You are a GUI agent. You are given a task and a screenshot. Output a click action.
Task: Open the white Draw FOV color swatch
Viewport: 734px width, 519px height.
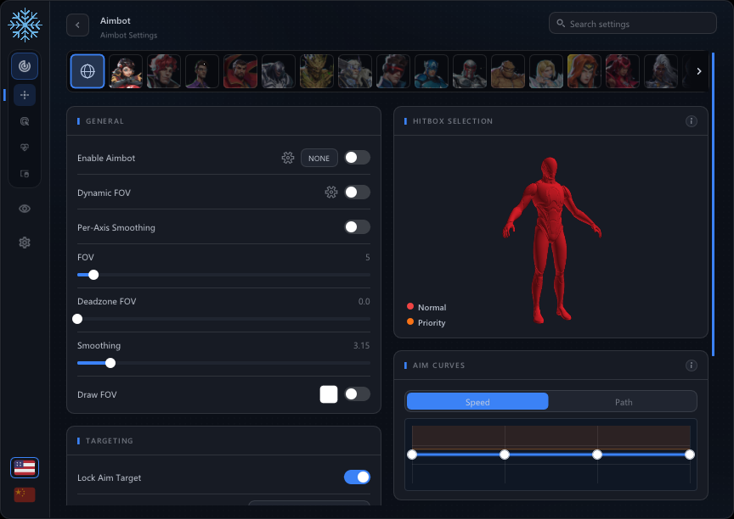[x=329, y=394]
